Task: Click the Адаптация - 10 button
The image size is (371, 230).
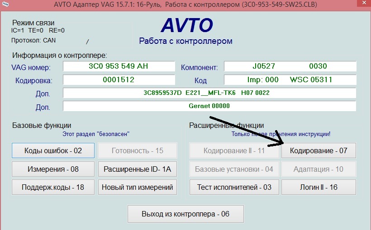Action: [x=319, y=169]
